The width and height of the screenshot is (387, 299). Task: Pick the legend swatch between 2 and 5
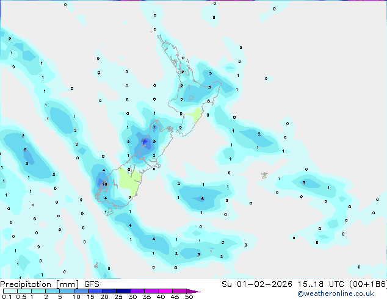52,291
